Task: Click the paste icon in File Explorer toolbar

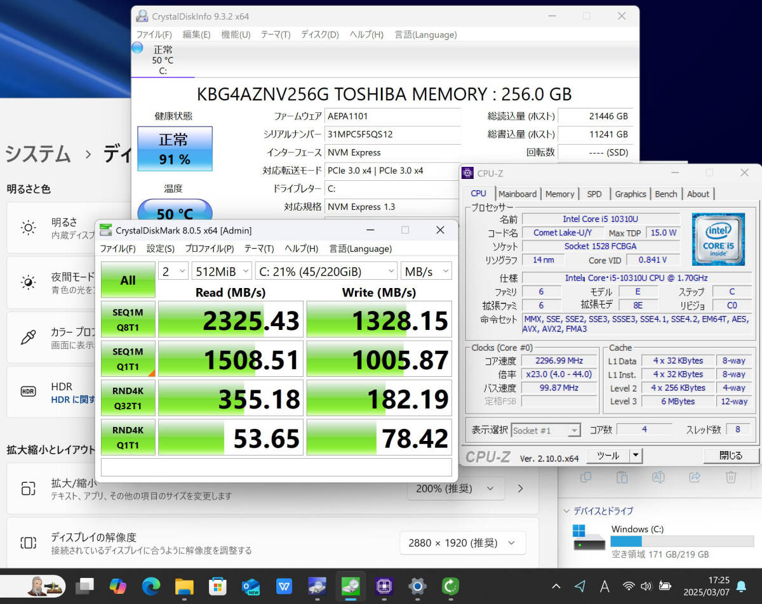Action: coord(622,476)
